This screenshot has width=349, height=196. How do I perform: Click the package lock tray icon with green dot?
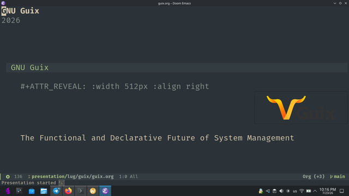point(261,191)
